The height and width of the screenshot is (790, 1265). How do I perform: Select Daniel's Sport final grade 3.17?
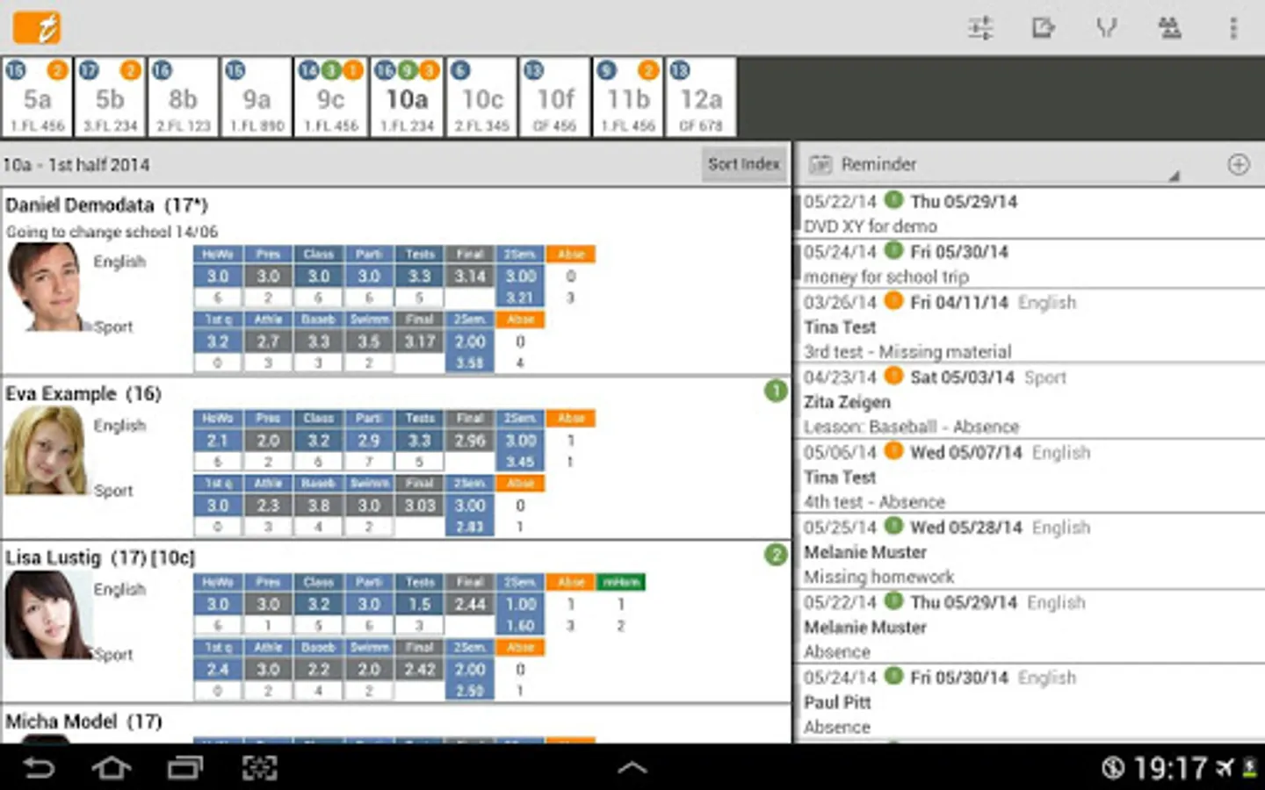[420, 341]
